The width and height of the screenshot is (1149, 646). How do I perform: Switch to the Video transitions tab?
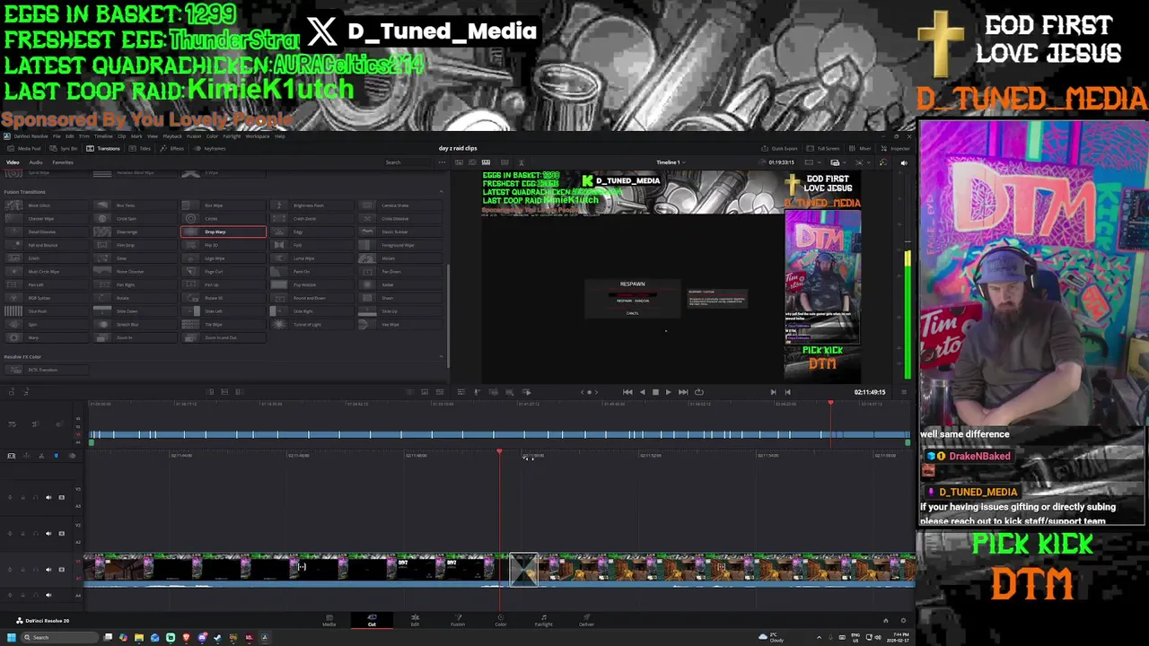(13, 162)
